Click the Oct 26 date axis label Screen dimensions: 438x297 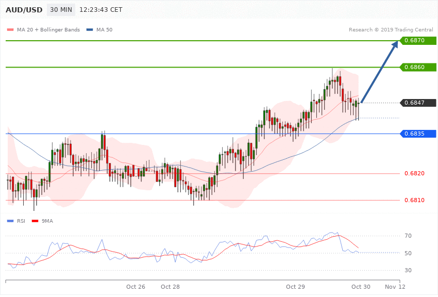pos(136,287)
